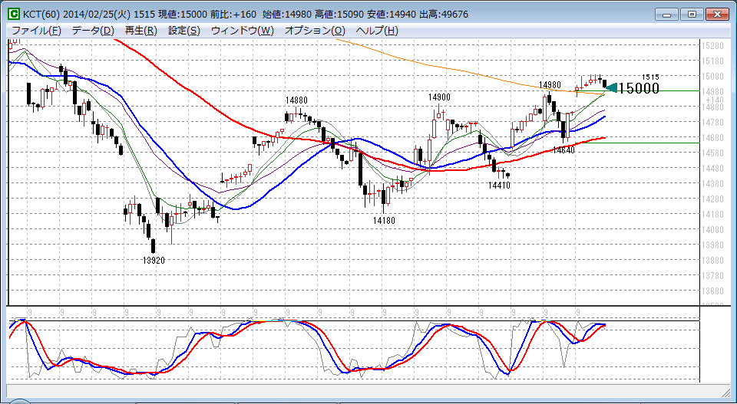737x404 pixels.
Task: Minimize the KCT chart window
Action: click(669, 14)
